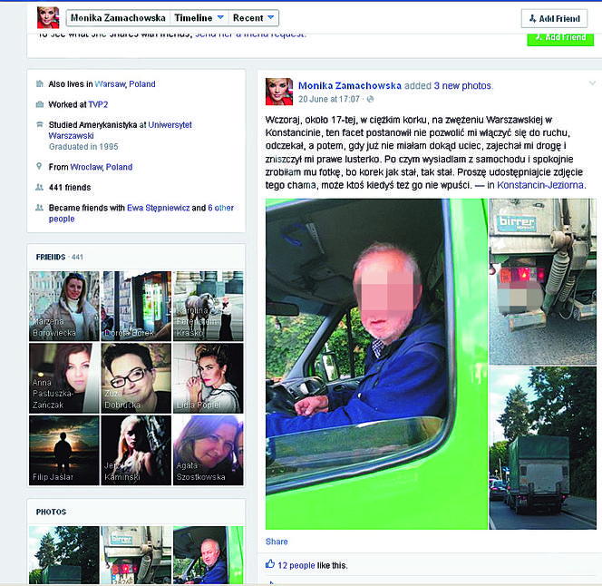Open the Konstancin-Jeziorna location link
602x586 pixels.
tap(541, 185)
